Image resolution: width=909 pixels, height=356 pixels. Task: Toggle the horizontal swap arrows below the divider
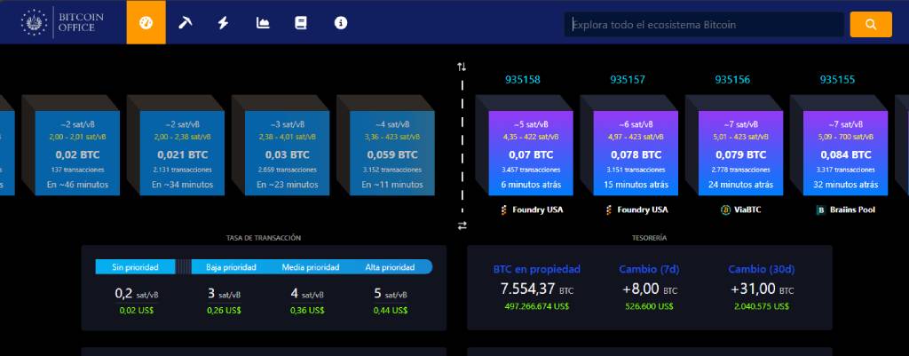pos(462,225)
